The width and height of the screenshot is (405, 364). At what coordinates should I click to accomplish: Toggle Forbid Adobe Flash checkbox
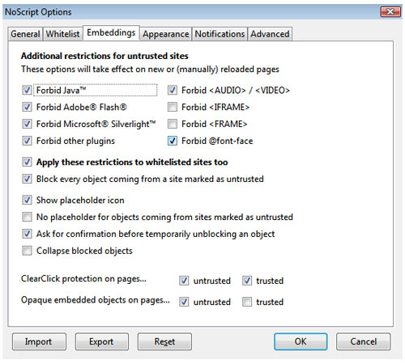(x=27, y=107)
